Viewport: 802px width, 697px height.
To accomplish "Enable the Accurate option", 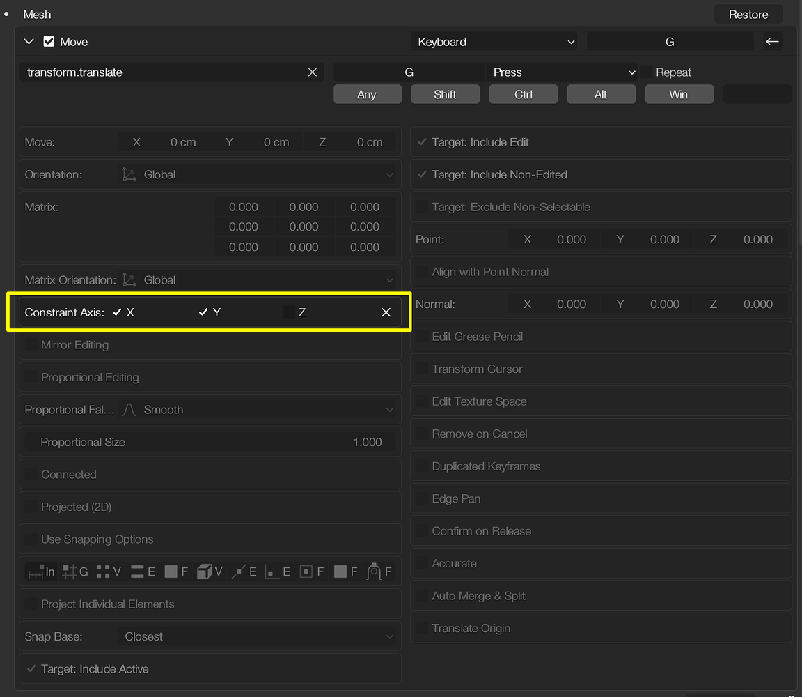I will point(422,563).
